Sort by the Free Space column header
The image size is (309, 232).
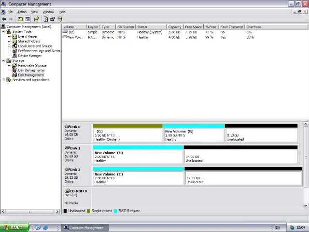click(x=193, y=27)
